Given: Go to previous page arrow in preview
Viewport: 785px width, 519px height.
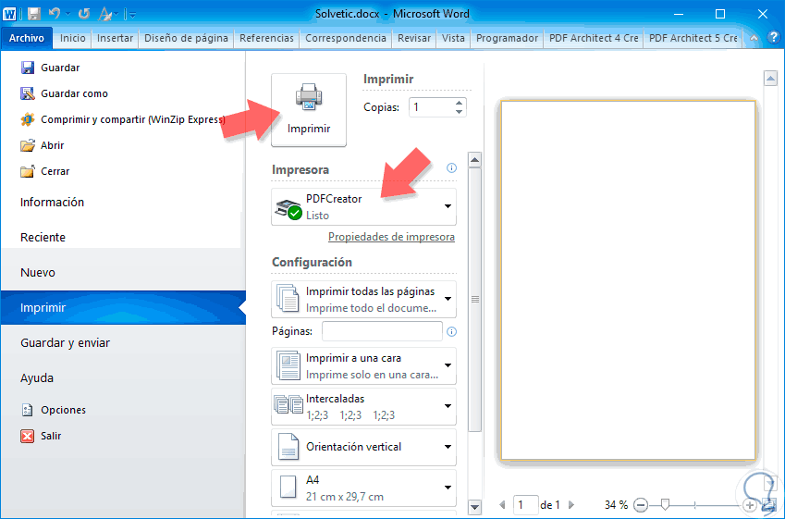Looking at the screenshot, I should pos(503,505).
